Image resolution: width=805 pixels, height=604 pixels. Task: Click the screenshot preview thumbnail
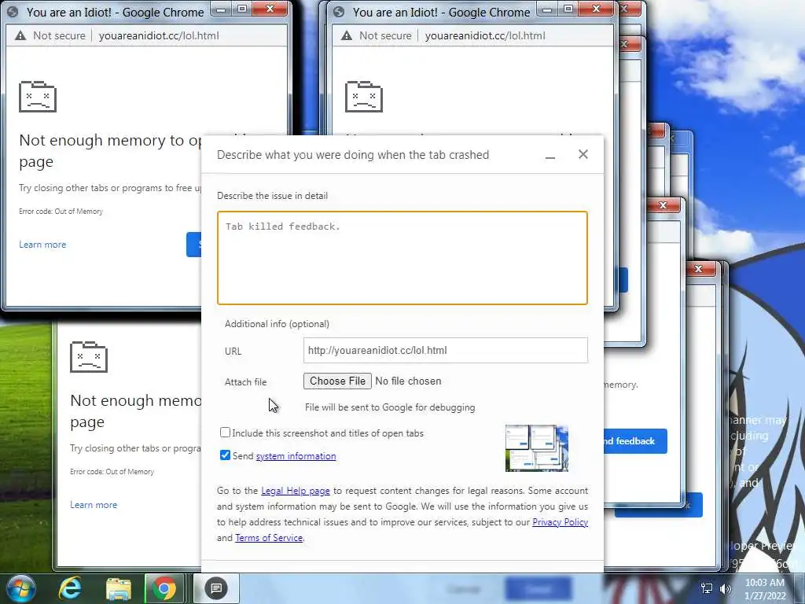point(536,447)
